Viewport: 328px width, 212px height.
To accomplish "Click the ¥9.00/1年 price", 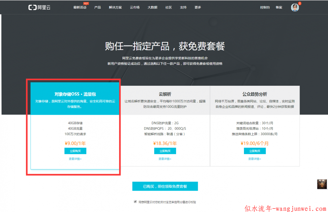I will point(75,143).
